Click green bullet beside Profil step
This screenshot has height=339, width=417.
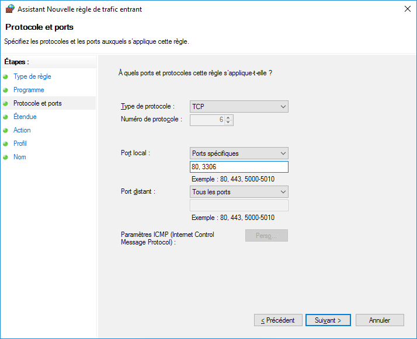tap(6, 144)
